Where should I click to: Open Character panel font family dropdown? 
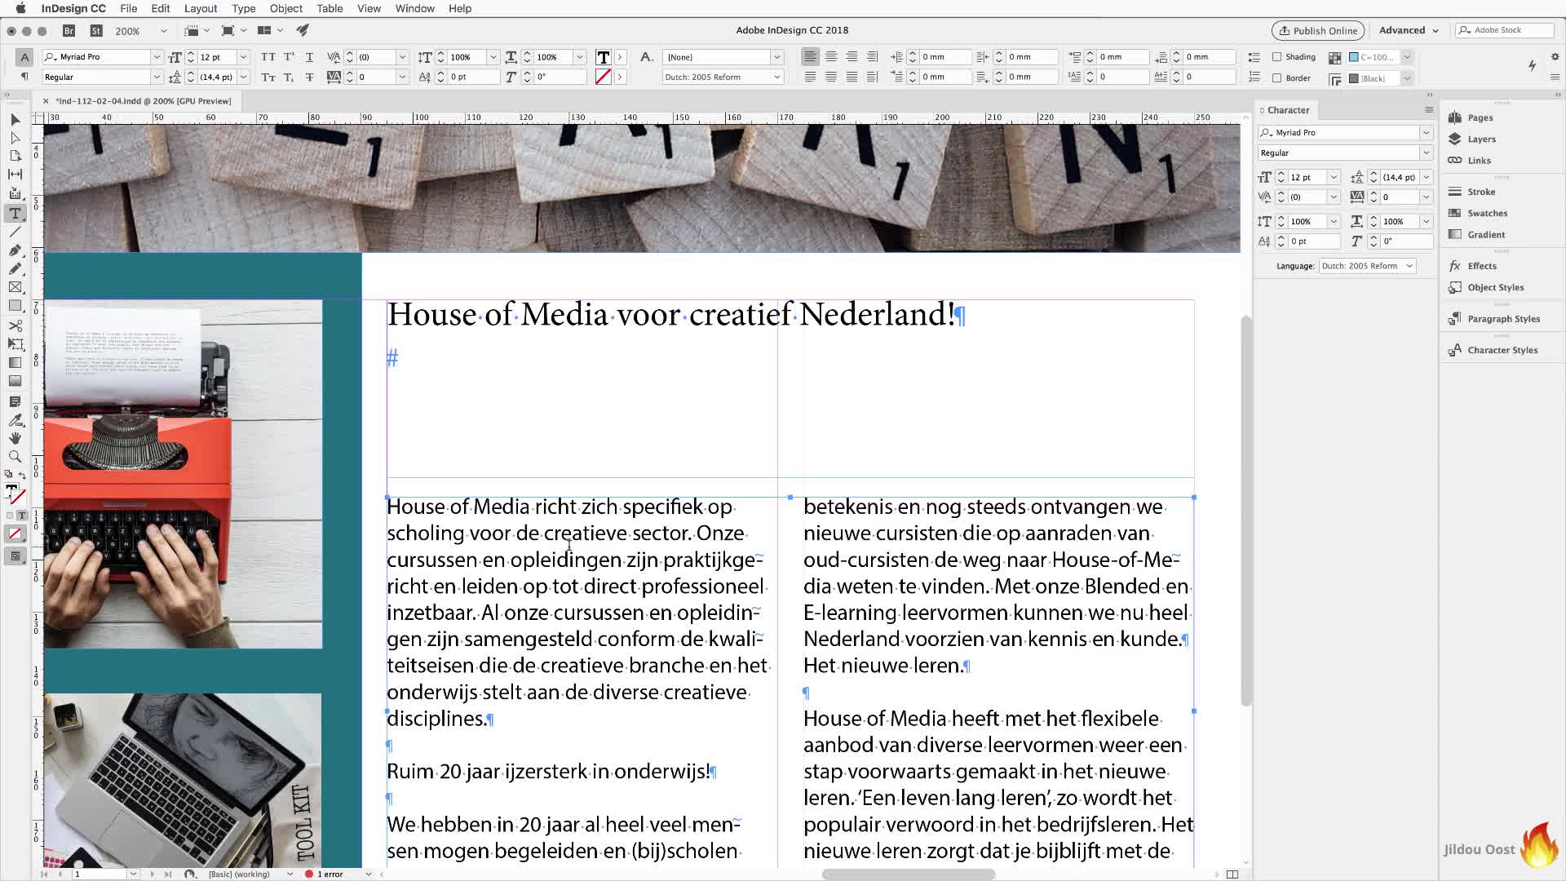[x=1426, y=132]
